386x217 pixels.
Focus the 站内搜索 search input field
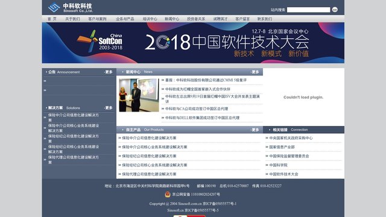point(308,10)
